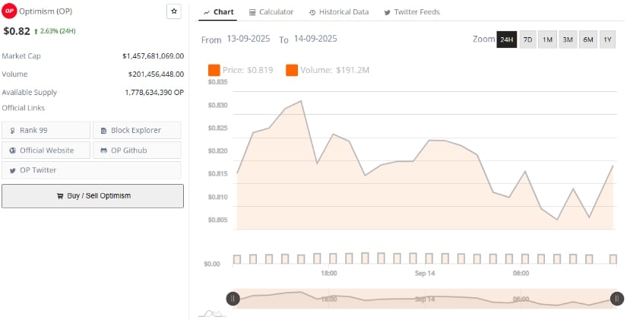Screen dimensions: 627x320
Task: Choose the 3M zoom option
Action: click(x=567, y=40)
